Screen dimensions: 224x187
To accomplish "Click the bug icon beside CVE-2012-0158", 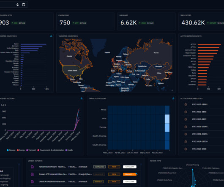I will 186,112.
